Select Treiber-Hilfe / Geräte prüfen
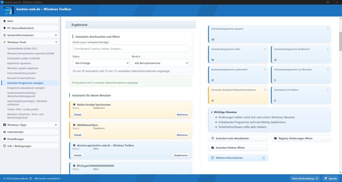The width and height of the screenshot is (342, 182). (x=23, y=109)
